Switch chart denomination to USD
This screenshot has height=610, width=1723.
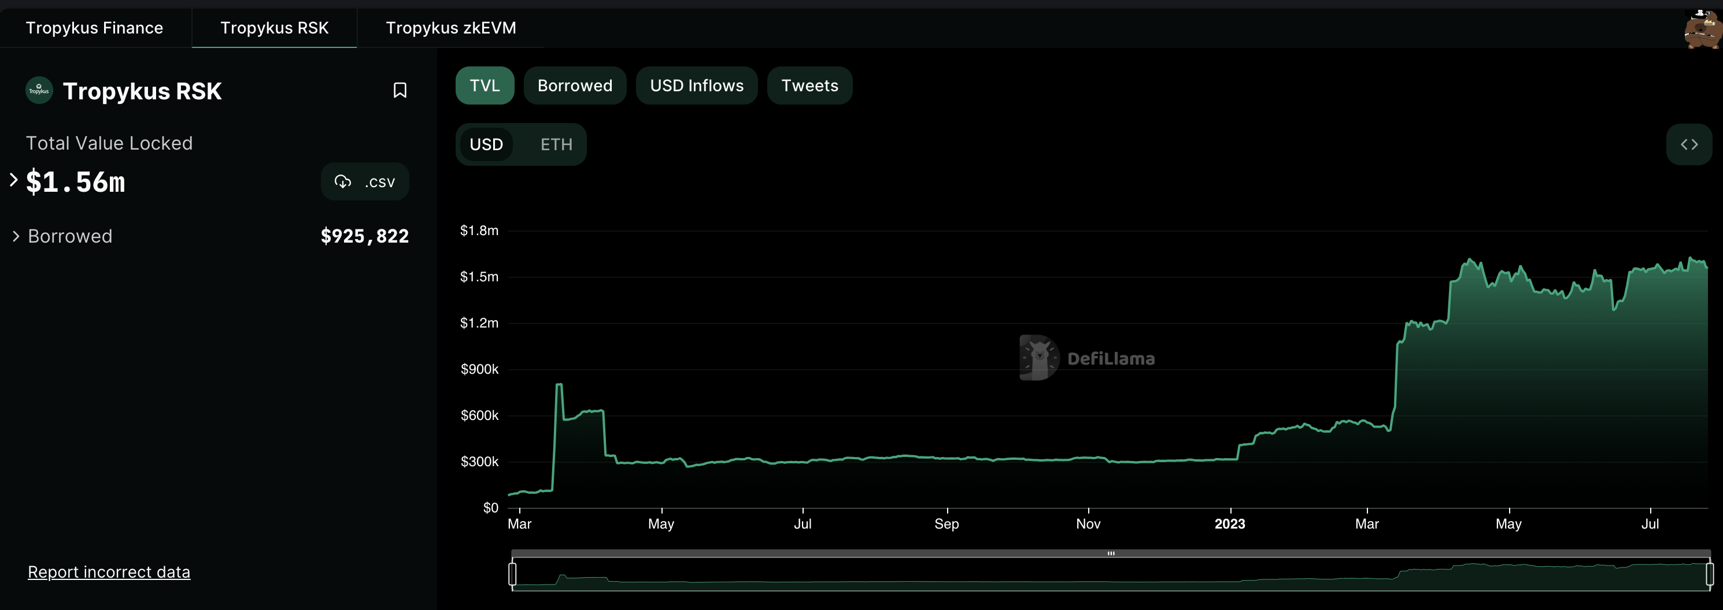(486, 144)
